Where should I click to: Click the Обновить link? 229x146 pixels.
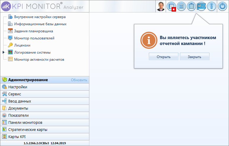click(79, 80)
